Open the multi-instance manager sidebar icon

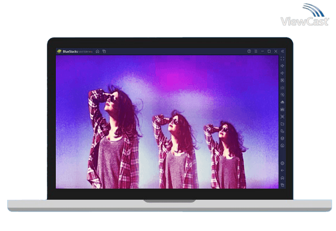[x=282, y=131]
